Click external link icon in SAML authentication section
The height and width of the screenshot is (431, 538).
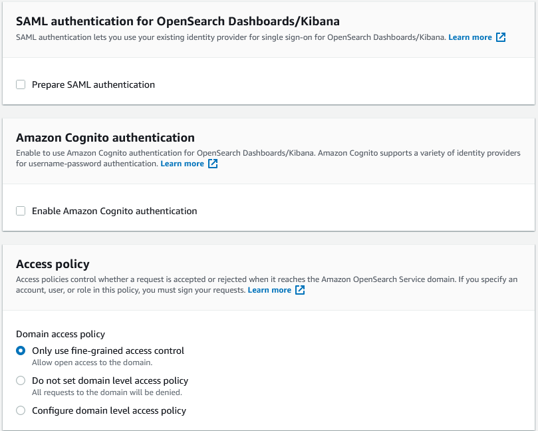(501, 37)
